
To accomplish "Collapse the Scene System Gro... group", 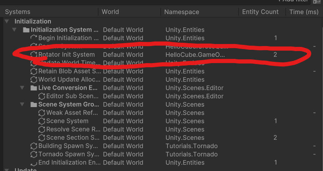I will coord(22,104).
